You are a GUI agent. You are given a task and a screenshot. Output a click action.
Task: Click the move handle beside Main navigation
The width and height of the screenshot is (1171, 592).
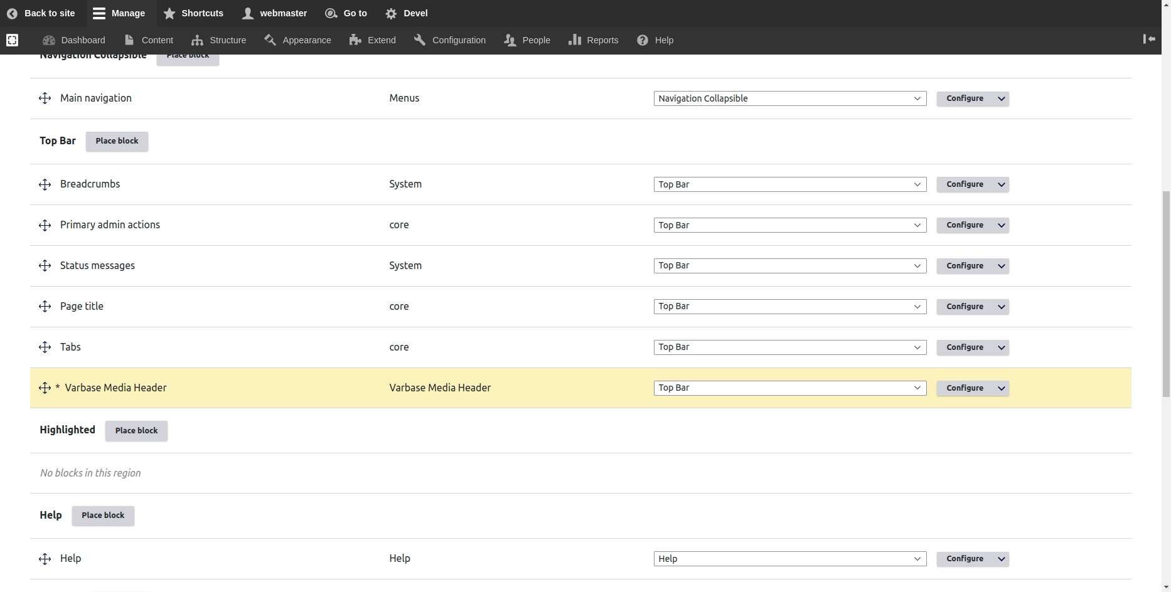(x=45, y=98)
